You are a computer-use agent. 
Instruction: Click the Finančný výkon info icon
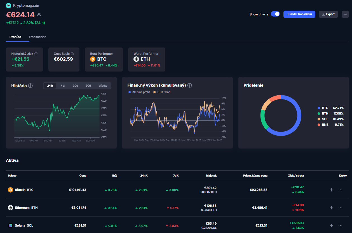click(189, 85)
